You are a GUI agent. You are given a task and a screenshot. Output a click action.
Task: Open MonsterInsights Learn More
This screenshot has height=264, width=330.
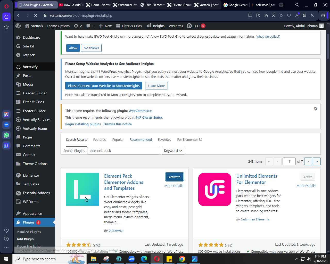tap(156, 86)
